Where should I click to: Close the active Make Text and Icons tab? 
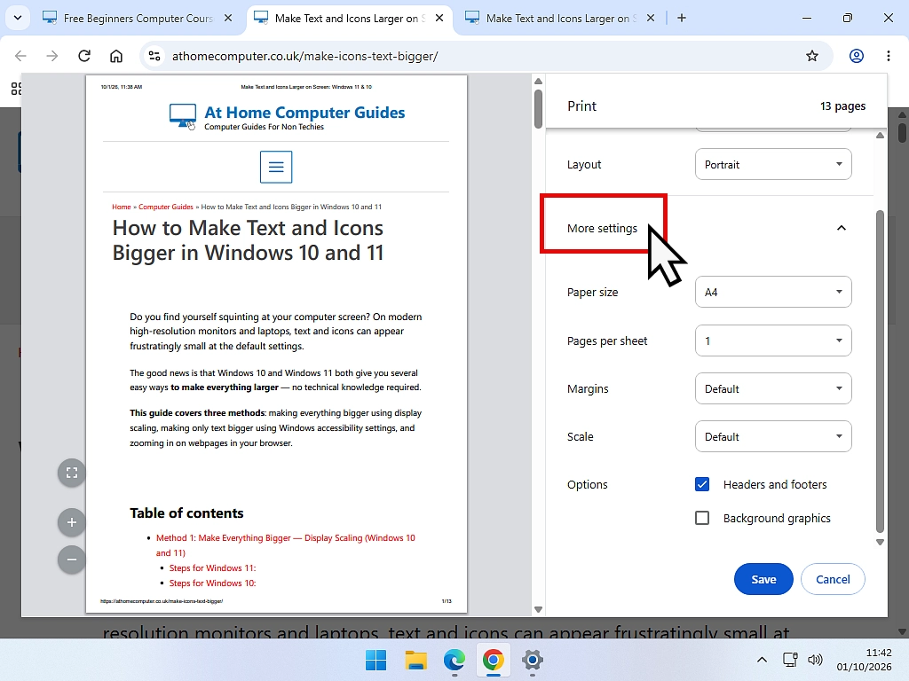[439, 18]
